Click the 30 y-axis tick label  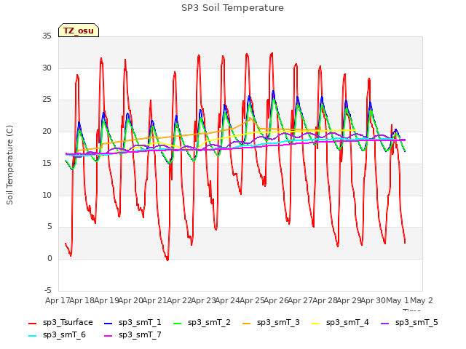(x=47, y=68)
